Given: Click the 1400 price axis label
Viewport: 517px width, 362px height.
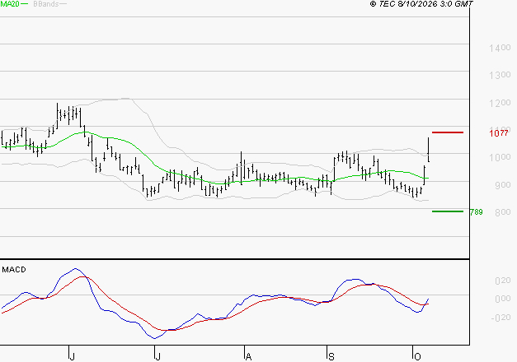Looking at the screenshot, I should click(500, 48).
